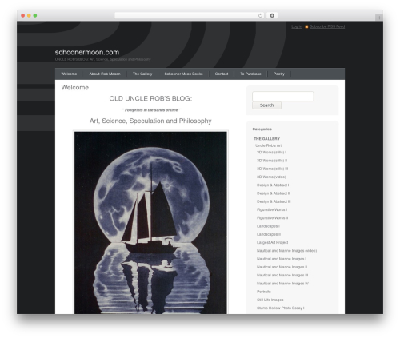Image resolution: width=400 pixels, height=338 pixels.
Task: Open Largest Art Project category
Action: pyautogui.click(x=272, y=242)
